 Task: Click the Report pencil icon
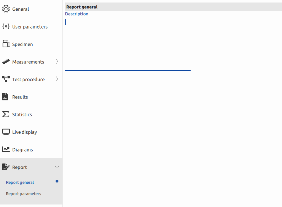tap(6, 167)
